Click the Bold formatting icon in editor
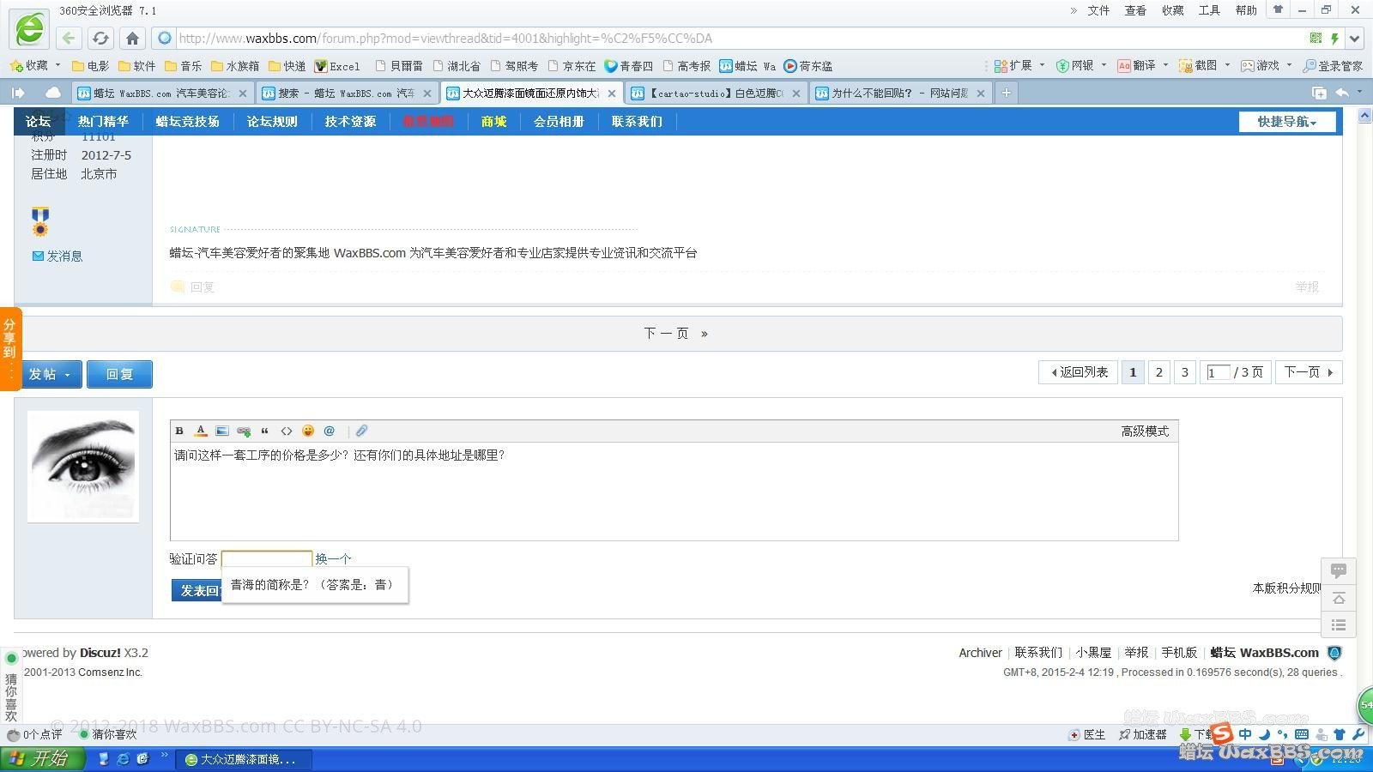 coord(179,431)
